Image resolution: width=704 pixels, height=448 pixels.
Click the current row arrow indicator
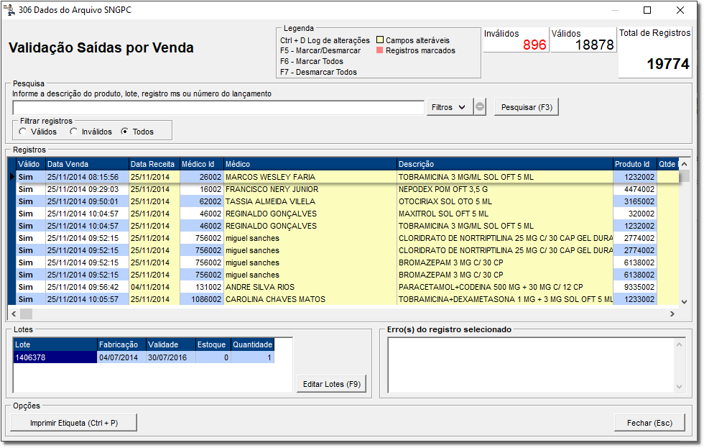point(12,177)
